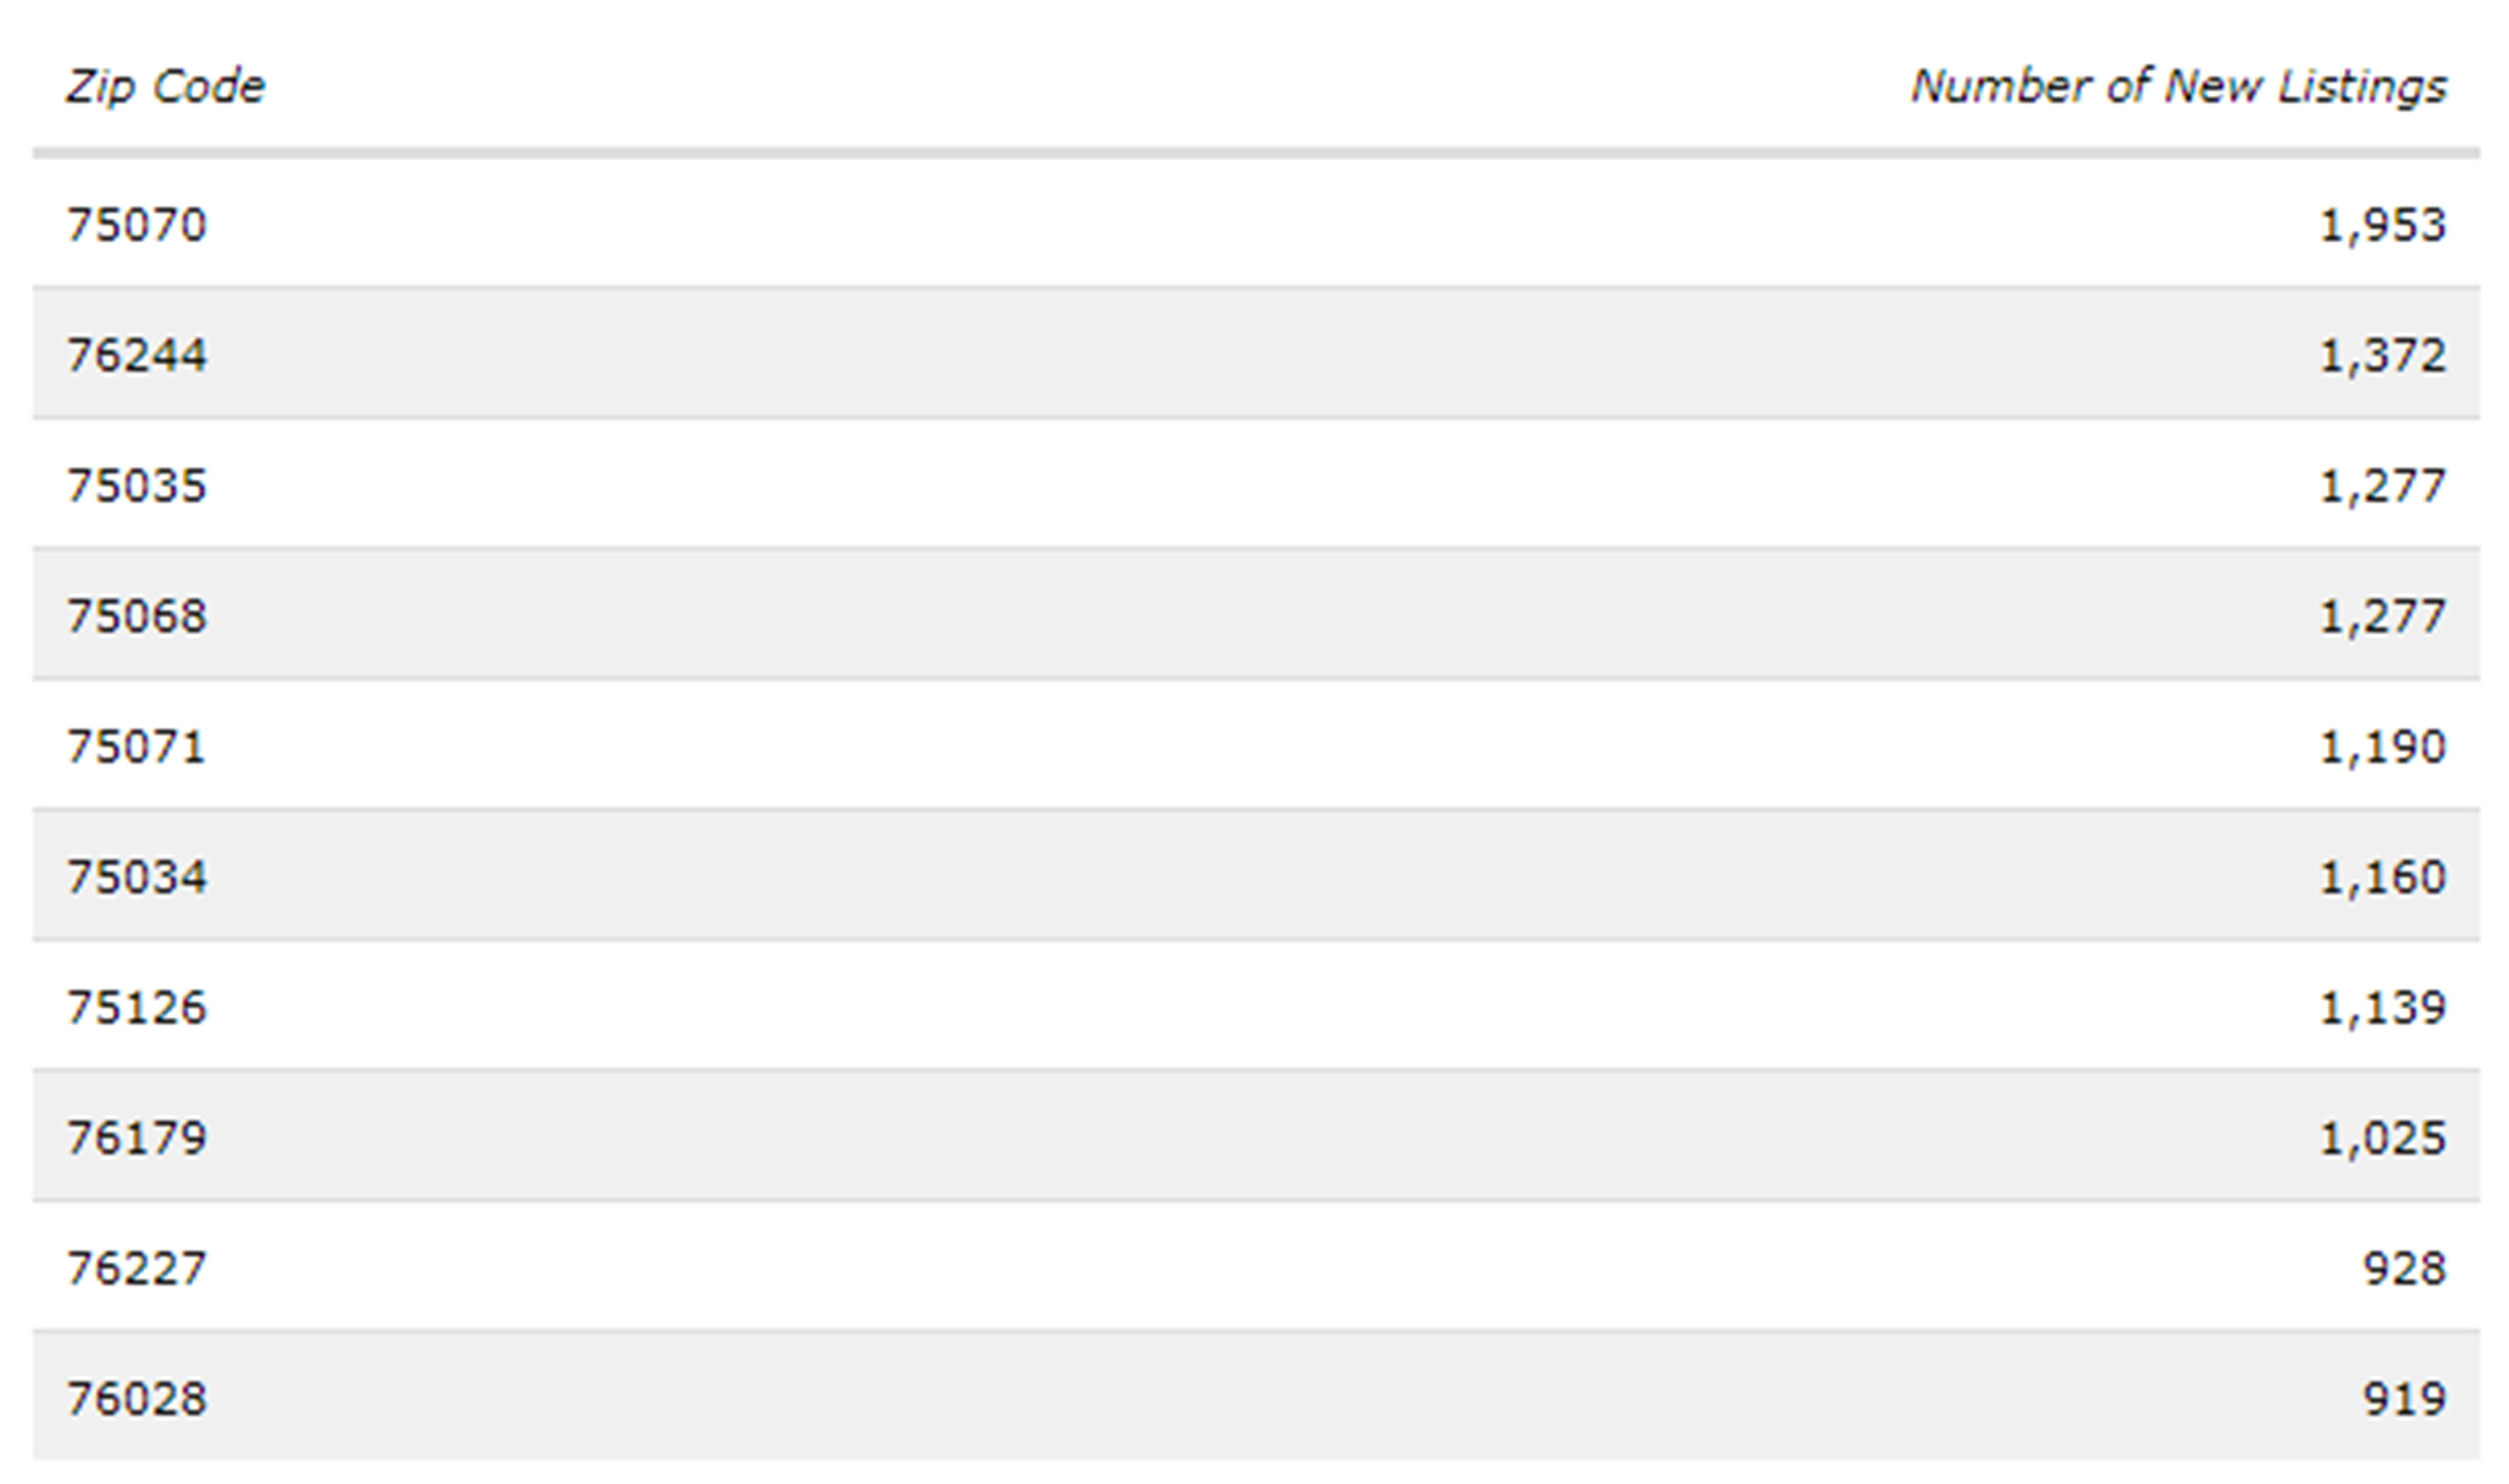Image resolution: width=2509 pixels, height=1484 pixels.
Task: Select zip code 76179
Action: pos(137,1138)
